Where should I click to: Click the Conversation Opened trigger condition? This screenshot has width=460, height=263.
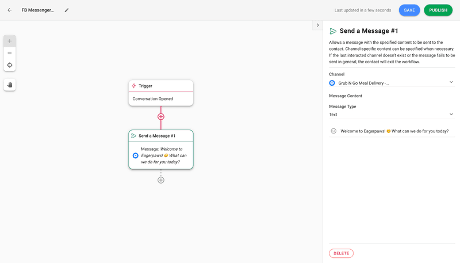pyautogui.click(x=153, y=99)
